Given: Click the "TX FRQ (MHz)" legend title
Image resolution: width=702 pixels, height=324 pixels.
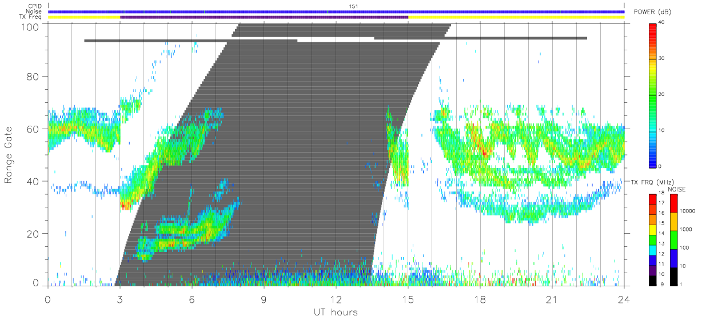Looking at the screenshot, I should (x=652, y=182).
